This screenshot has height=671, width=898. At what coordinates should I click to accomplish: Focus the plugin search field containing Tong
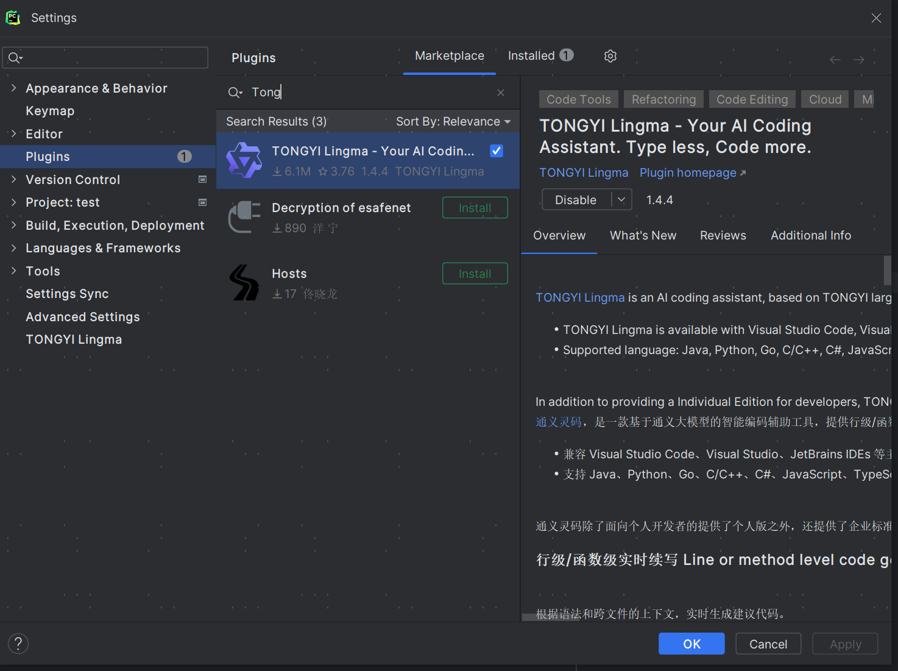[x=367, y=93]
